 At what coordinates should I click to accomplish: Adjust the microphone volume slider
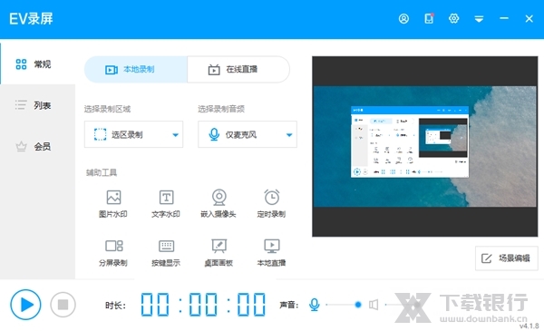tap(343, 305)
